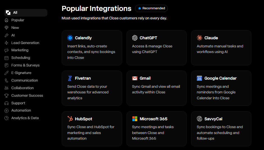Open the Google Calendar integration title
This screenshot has width=264, height=150.
click(x=221, y=78)
